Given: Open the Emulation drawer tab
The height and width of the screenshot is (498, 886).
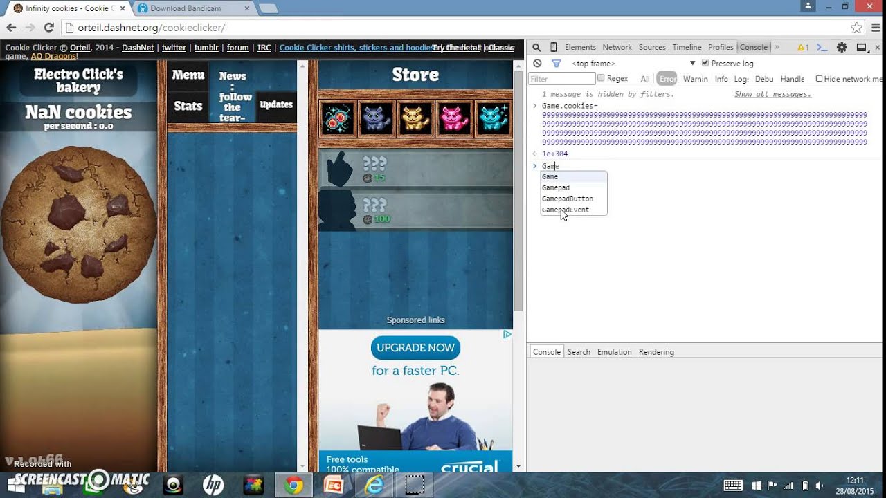Looking at the screenshot, I should coord(615,352).
